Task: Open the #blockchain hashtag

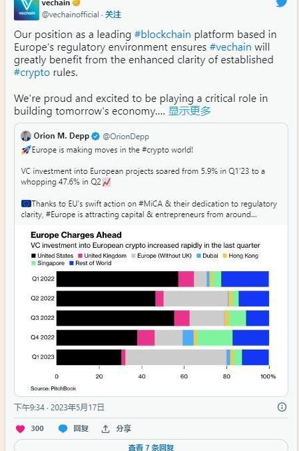Action: (x=162, y=35)
